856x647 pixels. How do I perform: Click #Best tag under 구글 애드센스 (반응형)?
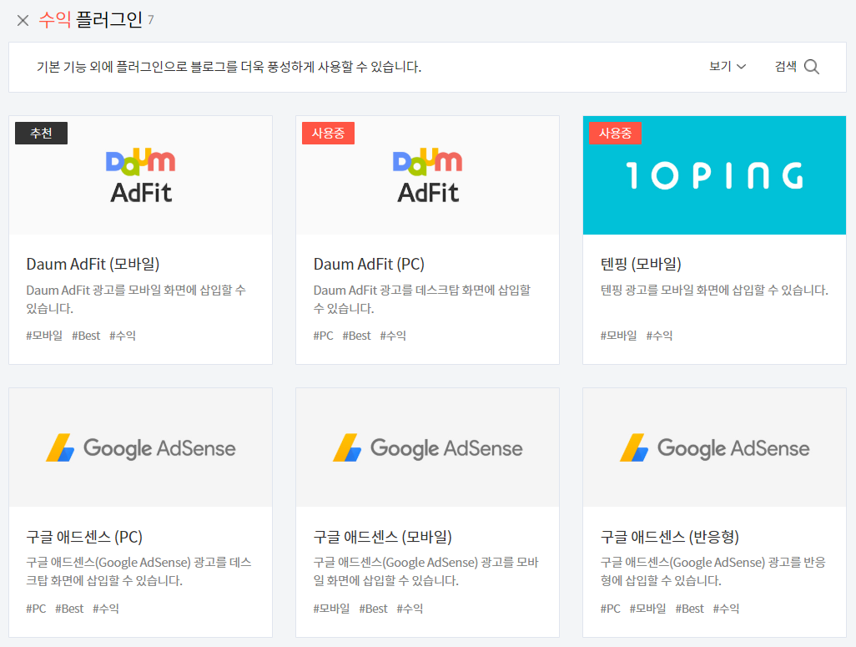click(x=690, y=609)
